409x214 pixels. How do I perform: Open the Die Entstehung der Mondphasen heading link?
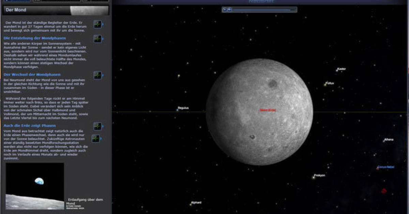coord(35,38)
